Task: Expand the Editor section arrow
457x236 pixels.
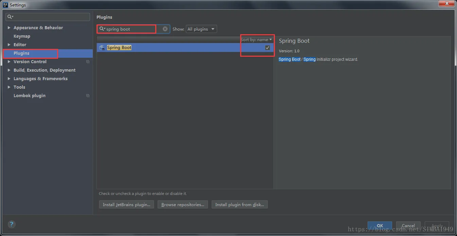Action: point(9,45)
